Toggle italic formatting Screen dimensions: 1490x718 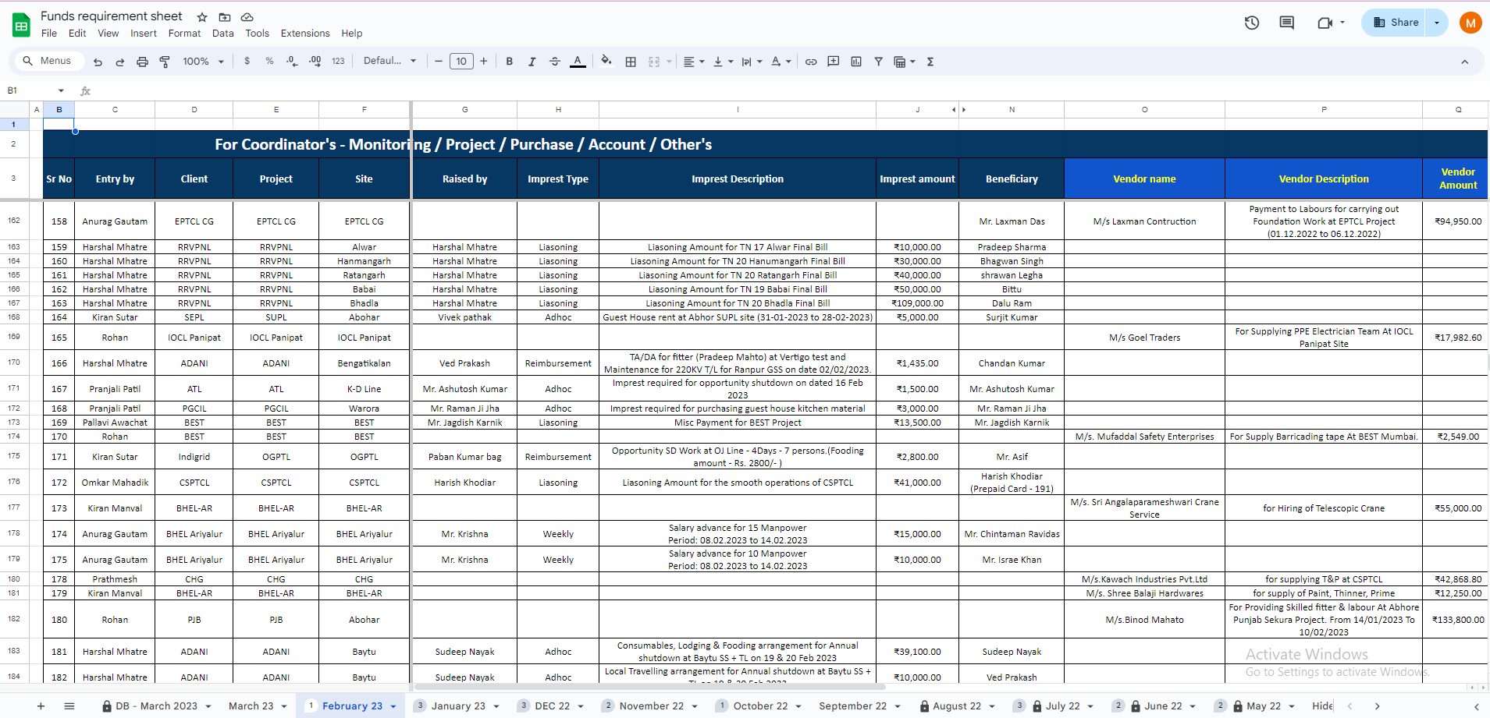click(532, 62)
